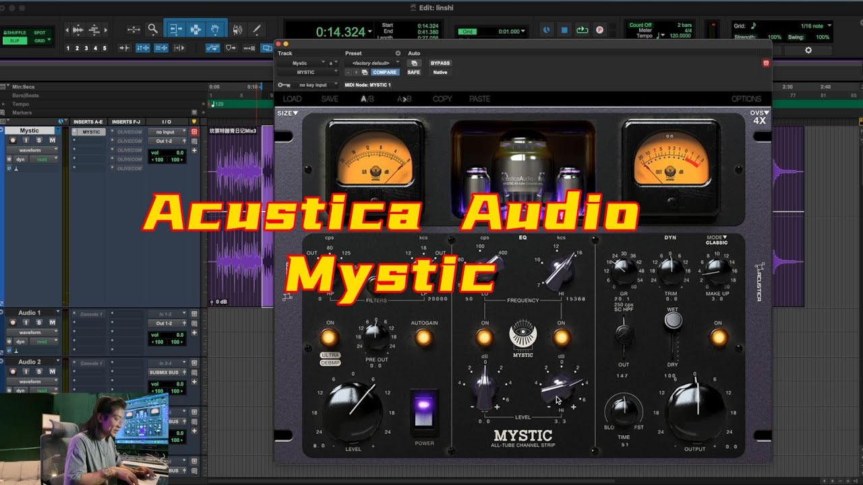
Task: Solo the Mystic track
Action: [39, 140]
